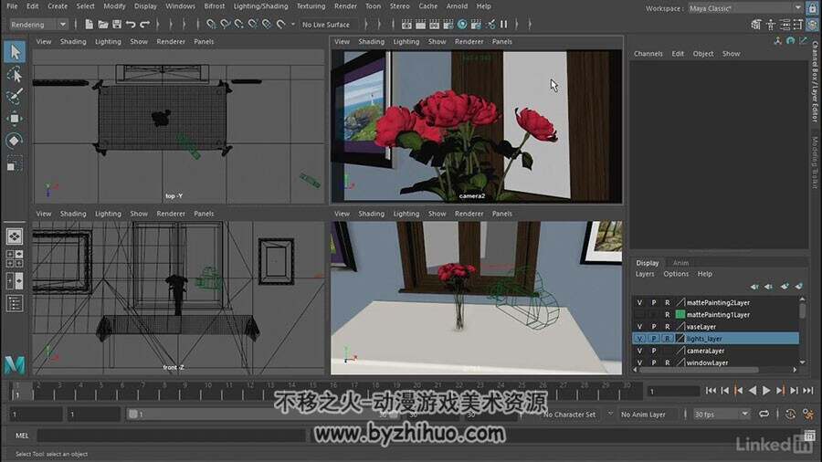Select the arrow Select tool in toolbox
This screenshot has width=822, height=462.
[x=14, y=52]
